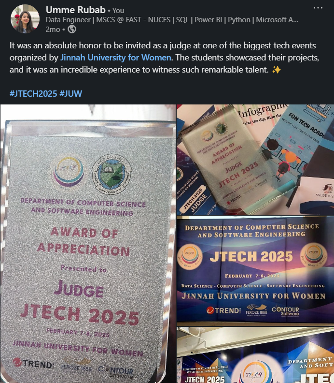Click the 2mo post timestamp

click(53, 29)
